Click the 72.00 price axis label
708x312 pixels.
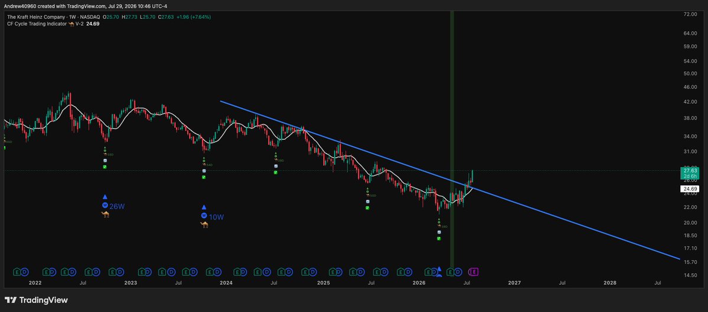690,14
